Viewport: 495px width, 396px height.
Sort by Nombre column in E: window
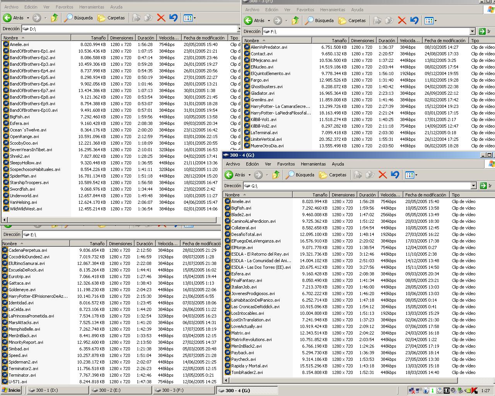point(36,244)
